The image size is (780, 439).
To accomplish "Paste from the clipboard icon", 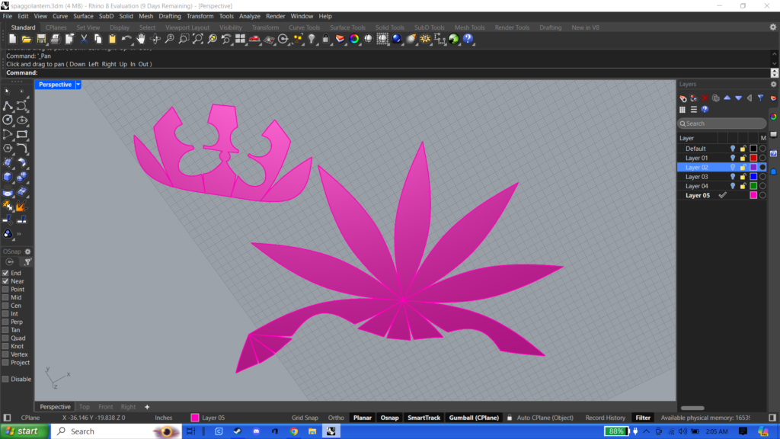I will click(113, 39).
